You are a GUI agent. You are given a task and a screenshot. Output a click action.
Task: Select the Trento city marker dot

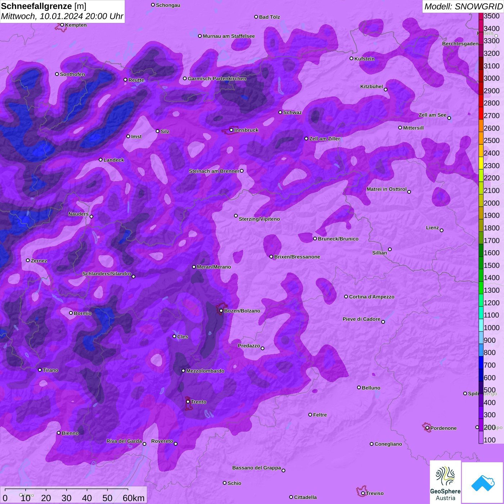tap(188, 402)
